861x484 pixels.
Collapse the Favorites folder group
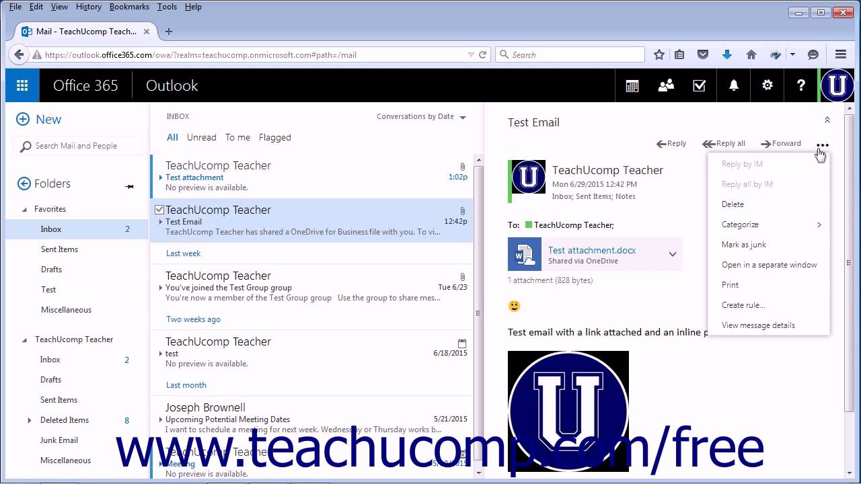coord(26,209)
